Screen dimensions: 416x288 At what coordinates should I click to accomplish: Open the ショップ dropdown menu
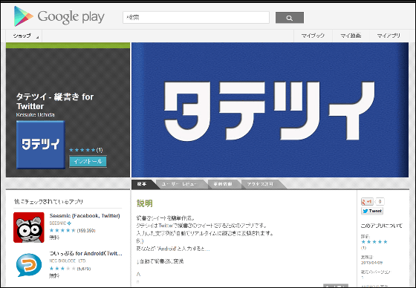tap(24, 36)
